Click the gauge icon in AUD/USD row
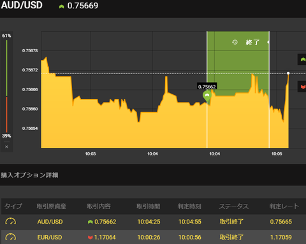This screenshot has width=306, height=244. [x=11, y=222]
